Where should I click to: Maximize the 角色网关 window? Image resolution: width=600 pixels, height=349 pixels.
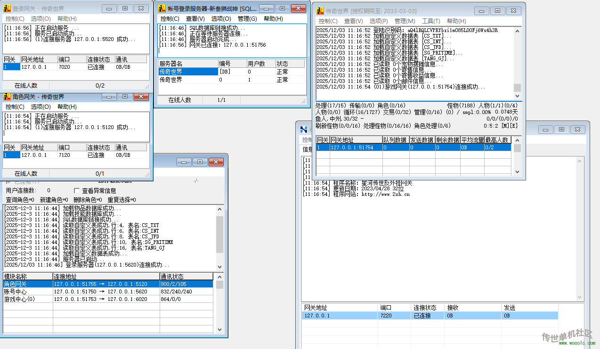click(x=125, y=97)
